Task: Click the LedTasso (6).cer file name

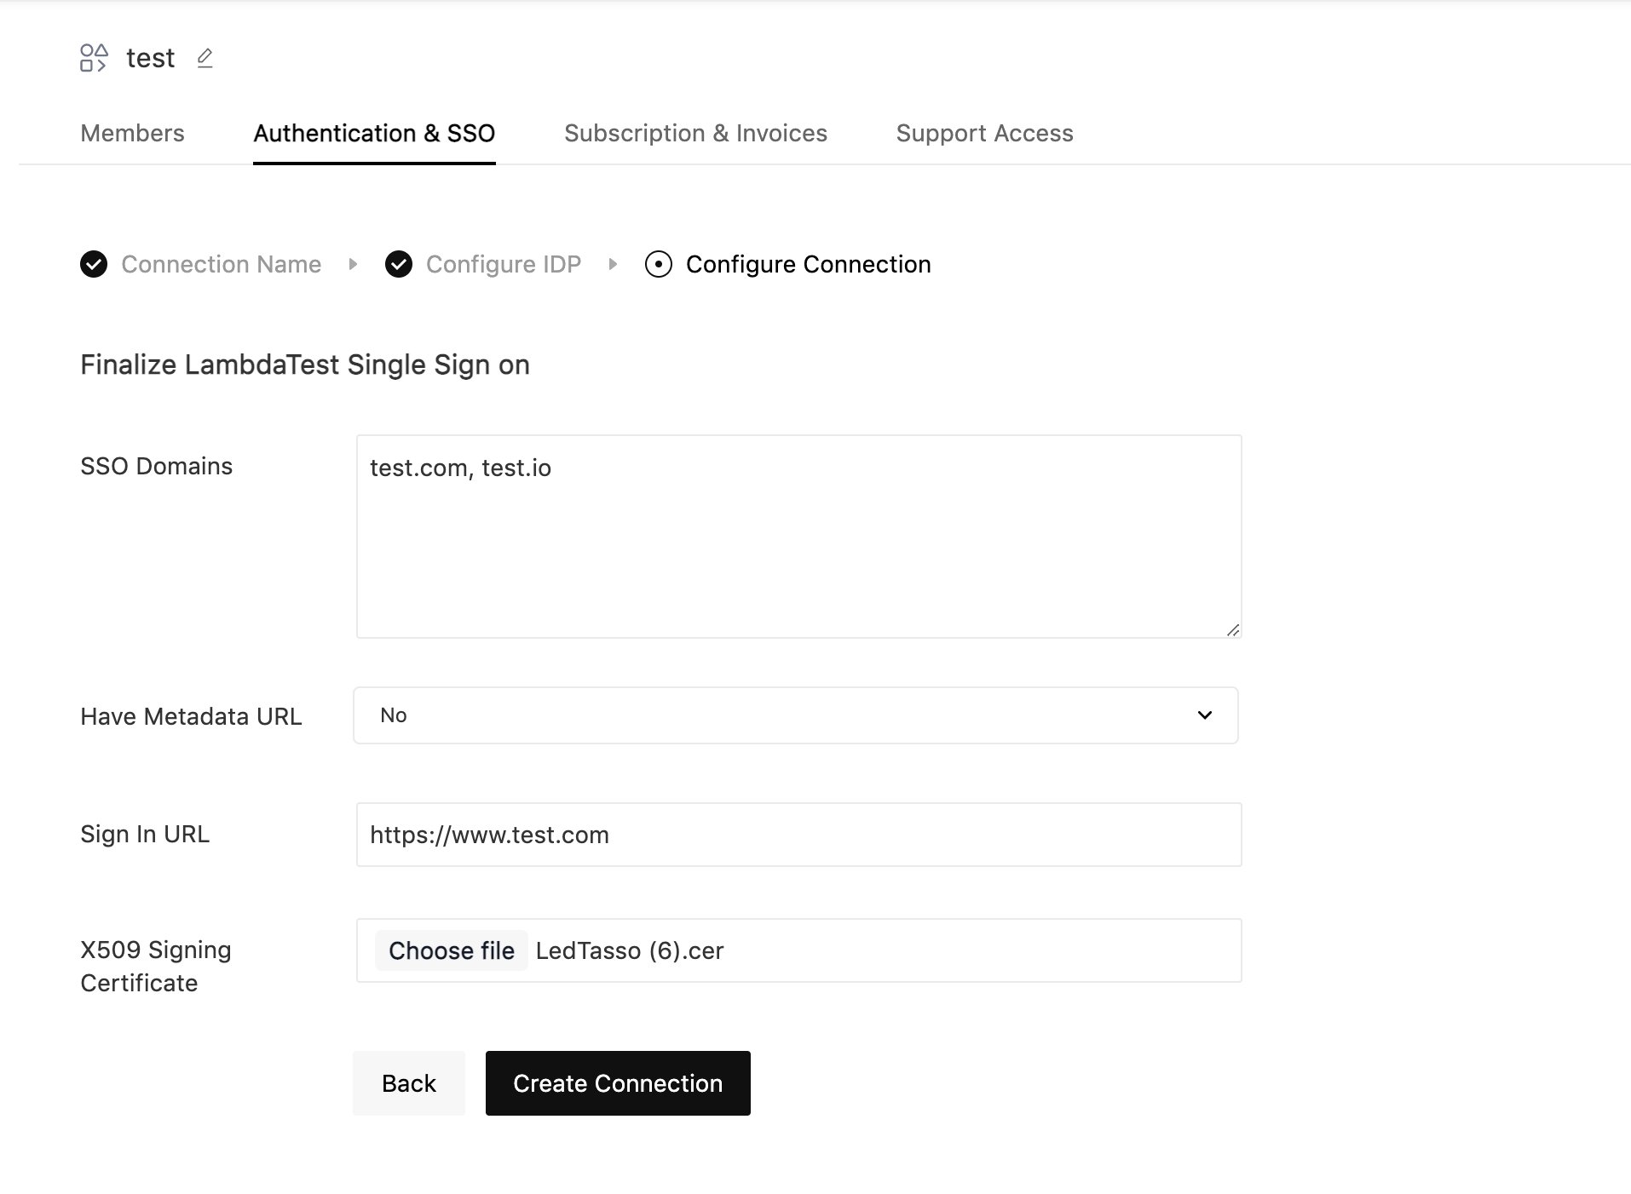Action: click(x=630, y=950)
